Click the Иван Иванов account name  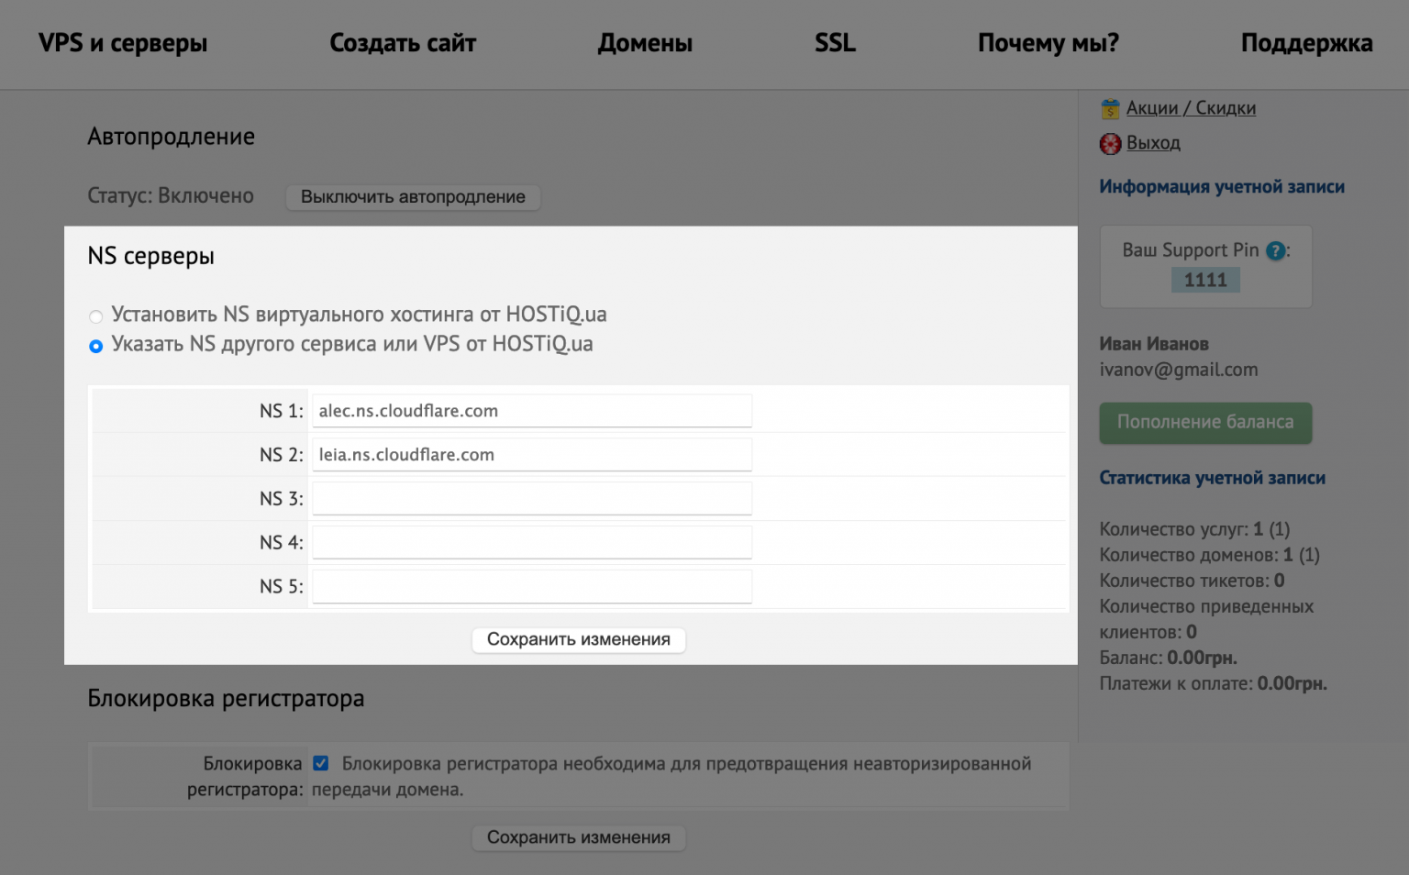tap(1154, 344)
